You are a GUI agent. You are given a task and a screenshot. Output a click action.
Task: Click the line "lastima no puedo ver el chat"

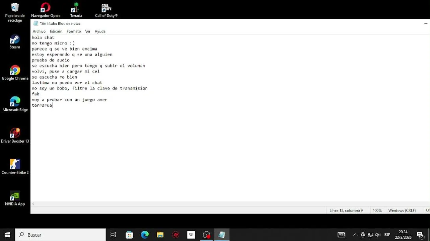(67, 83)
